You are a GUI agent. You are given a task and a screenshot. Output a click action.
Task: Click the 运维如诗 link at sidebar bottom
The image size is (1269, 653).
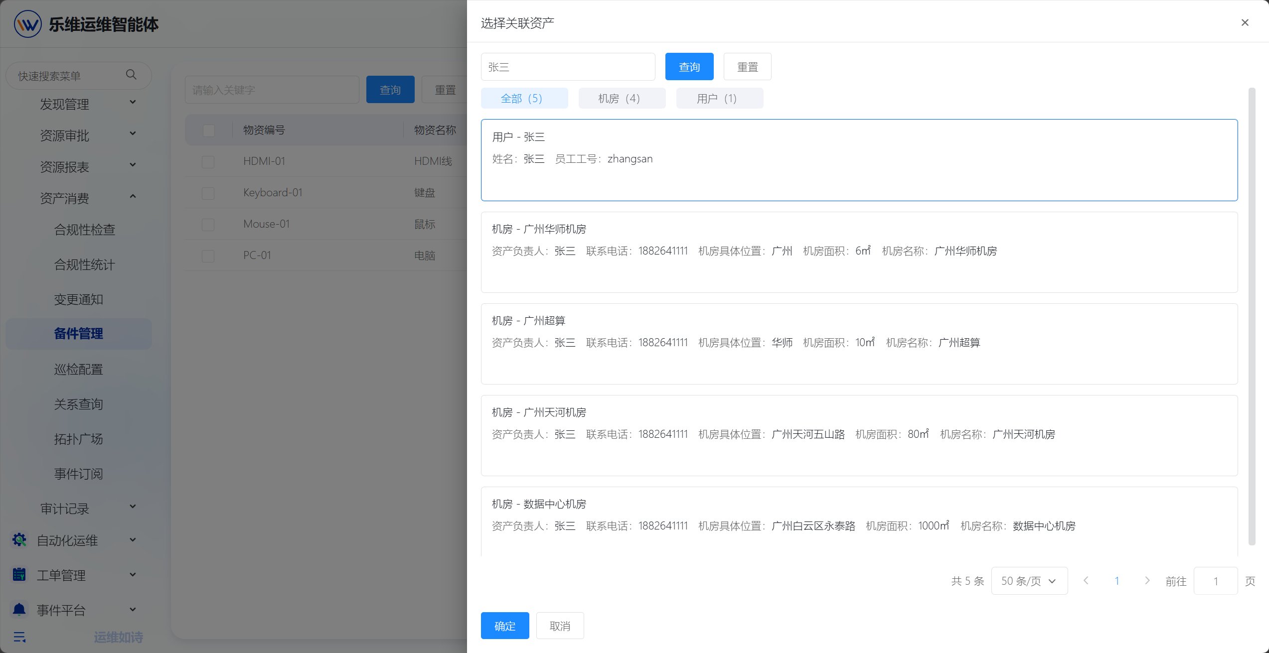(x=119, y=637)
